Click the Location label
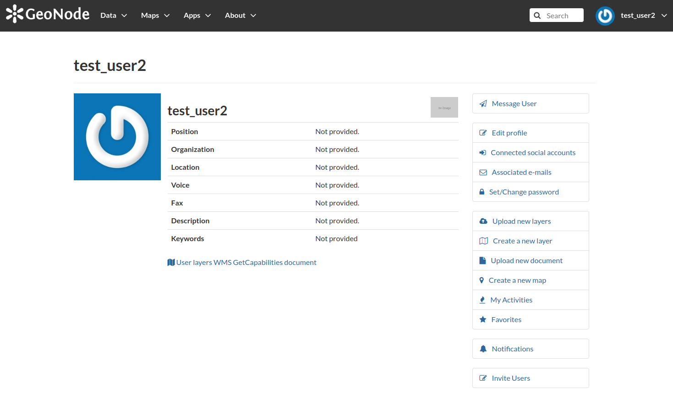The height and width of the screenshot is (394, 673). click(185, 167)
